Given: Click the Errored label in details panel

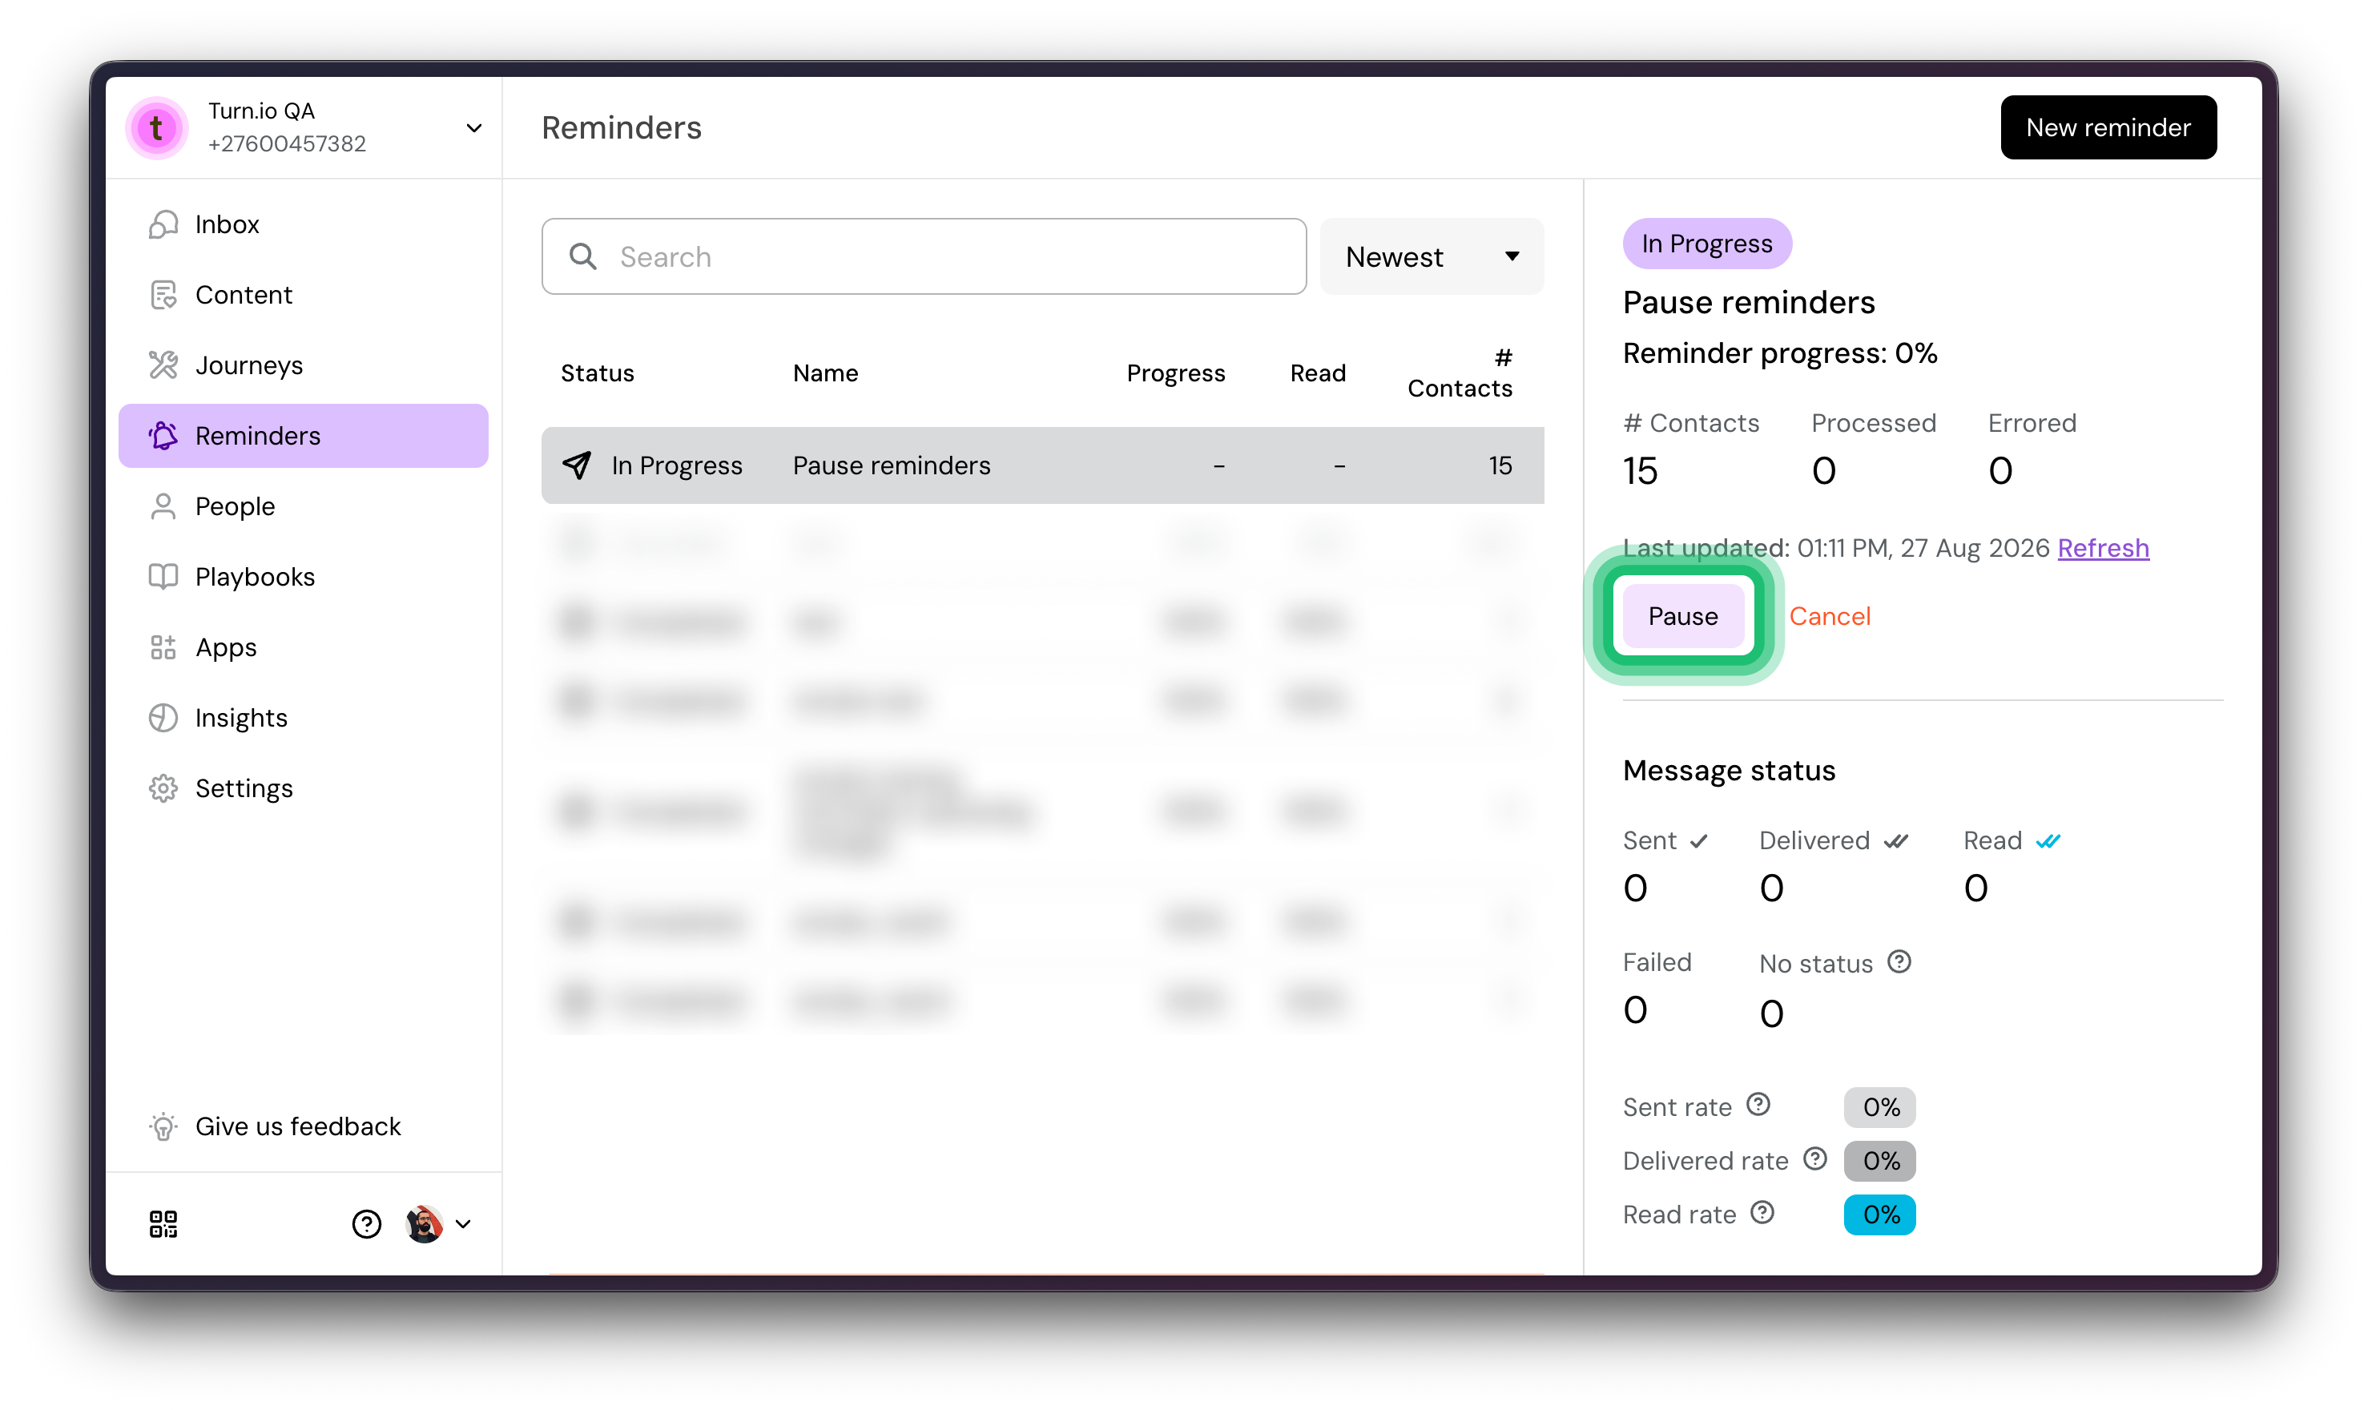Looking at the screenshot, I should tap(2032, 423).
